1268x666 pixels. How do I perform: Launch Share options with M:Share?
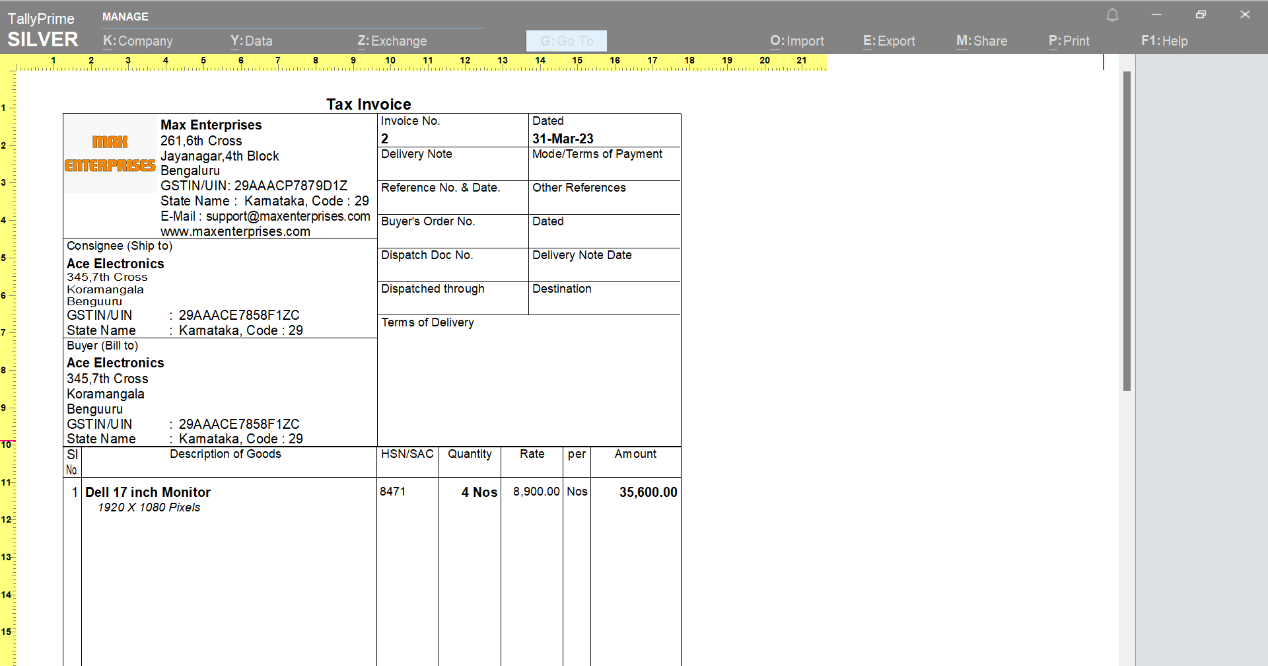[x=981, y=40]
